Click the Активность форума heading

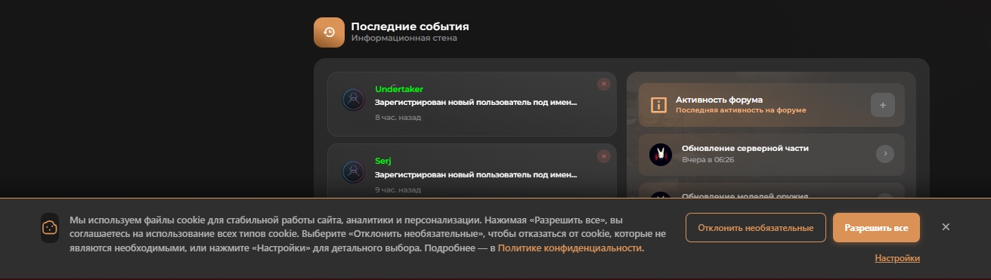point(719,100)
